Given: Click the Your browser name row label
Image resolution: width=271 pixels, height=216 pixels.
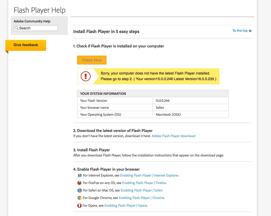Looking at the screenshot, I should click(94, 107).
